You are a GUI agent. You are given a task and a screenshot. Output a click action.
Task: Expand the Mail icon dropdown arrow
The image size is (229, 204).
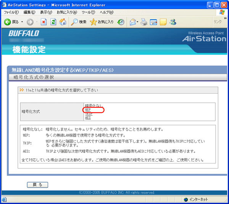coord(137,22)
